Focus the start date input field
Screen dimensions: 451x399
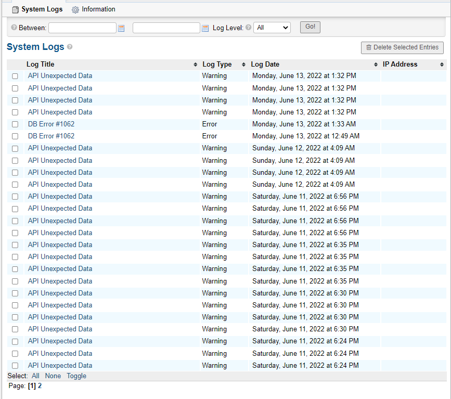82,28
